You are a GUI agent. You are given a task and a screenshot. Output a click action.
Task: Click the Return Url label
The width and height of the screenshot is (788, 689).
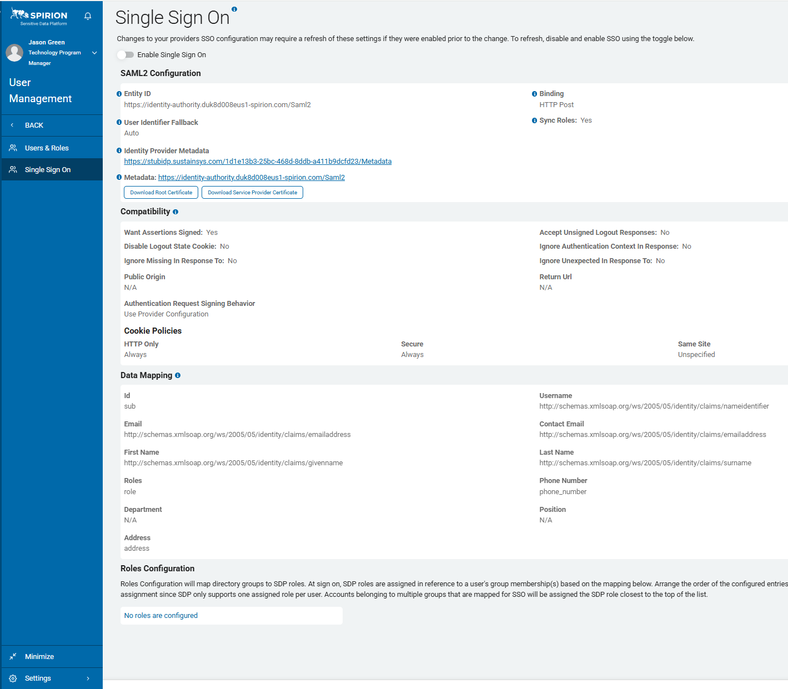tap(555, 277)
